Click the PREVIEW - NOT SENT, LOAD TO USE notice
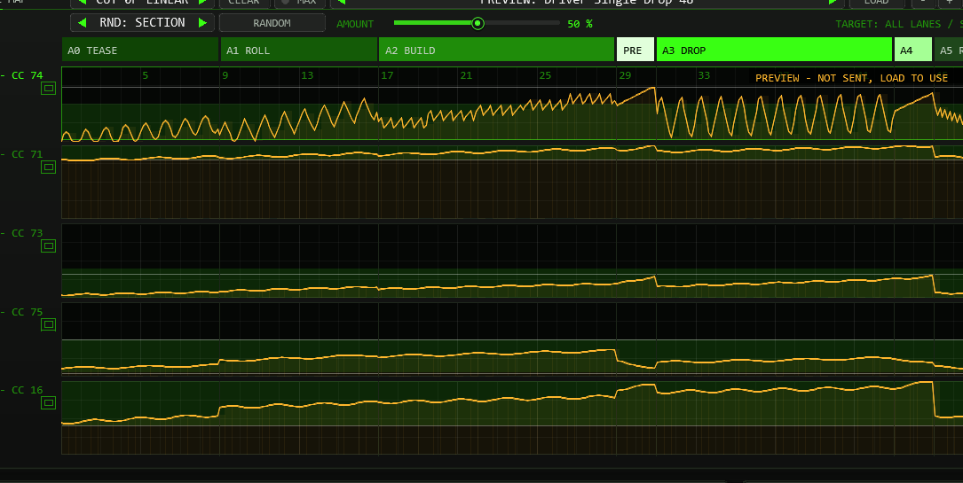 (x=851, y=78)
